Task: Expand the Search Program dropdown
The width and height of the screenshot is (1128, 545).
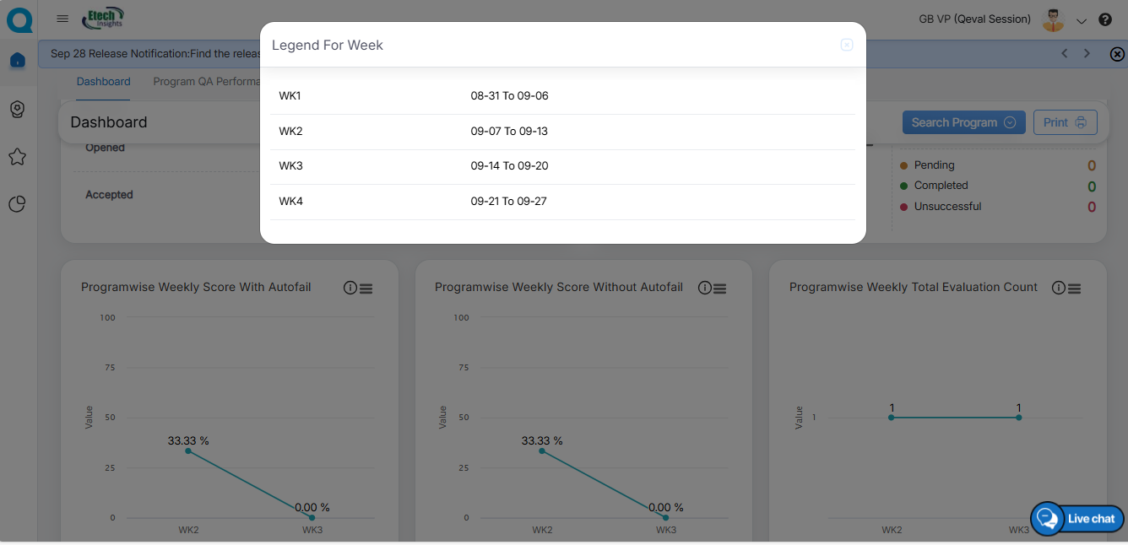Action: tap(963, 122)
